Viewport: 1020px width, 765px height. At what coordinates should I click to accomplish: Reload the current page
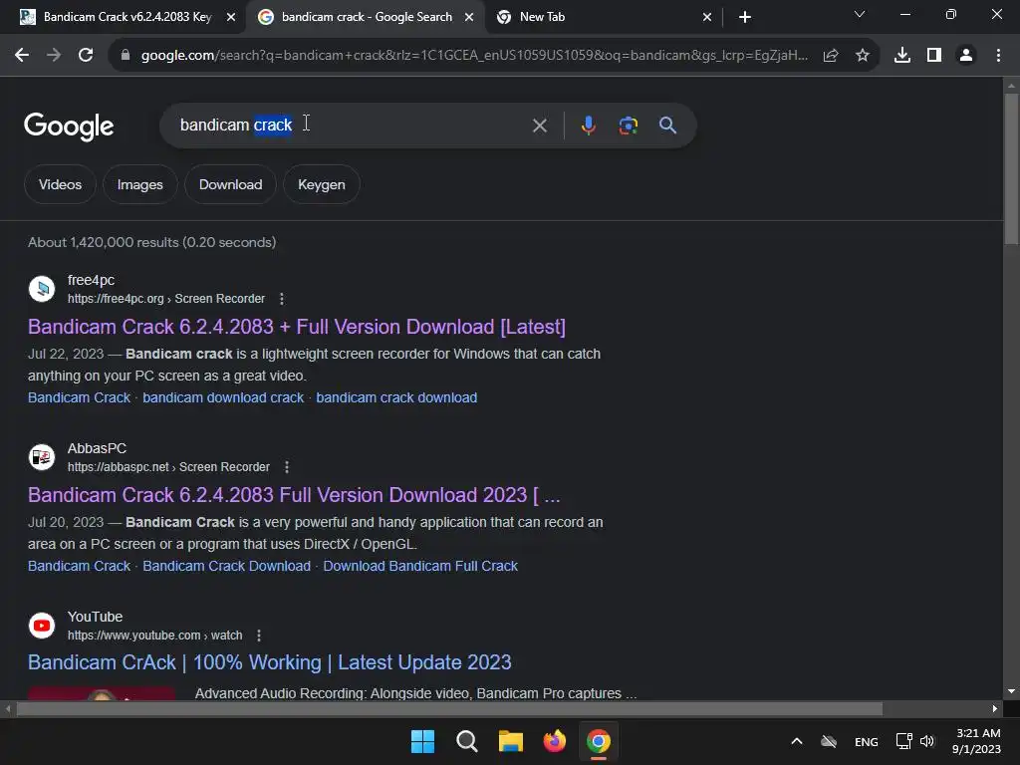(x=86, y=56)
